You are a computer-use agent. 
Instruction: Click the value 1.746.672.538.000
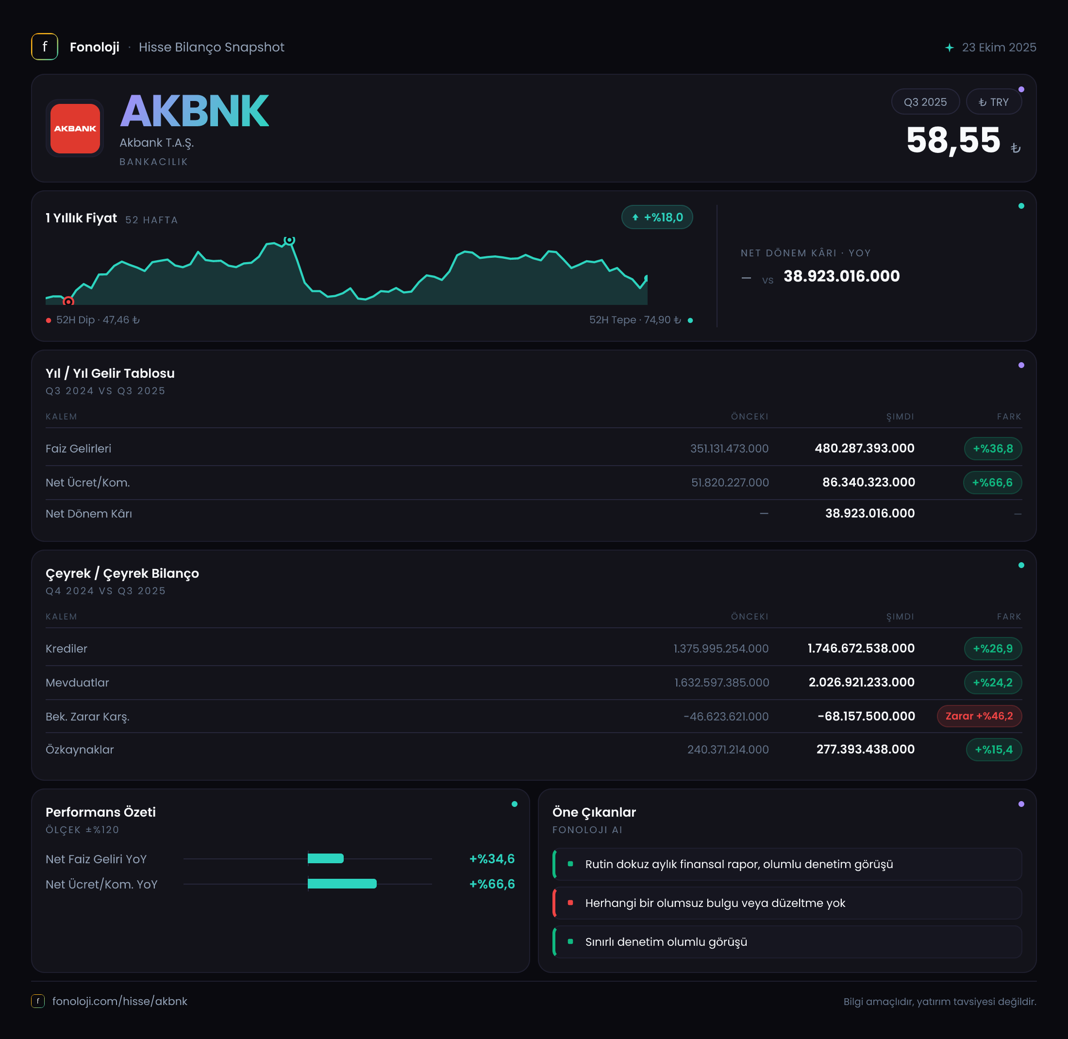pos(861,648)
